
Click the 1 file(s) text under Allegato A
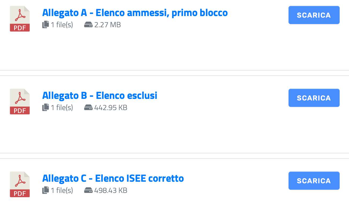click(62, 25)
